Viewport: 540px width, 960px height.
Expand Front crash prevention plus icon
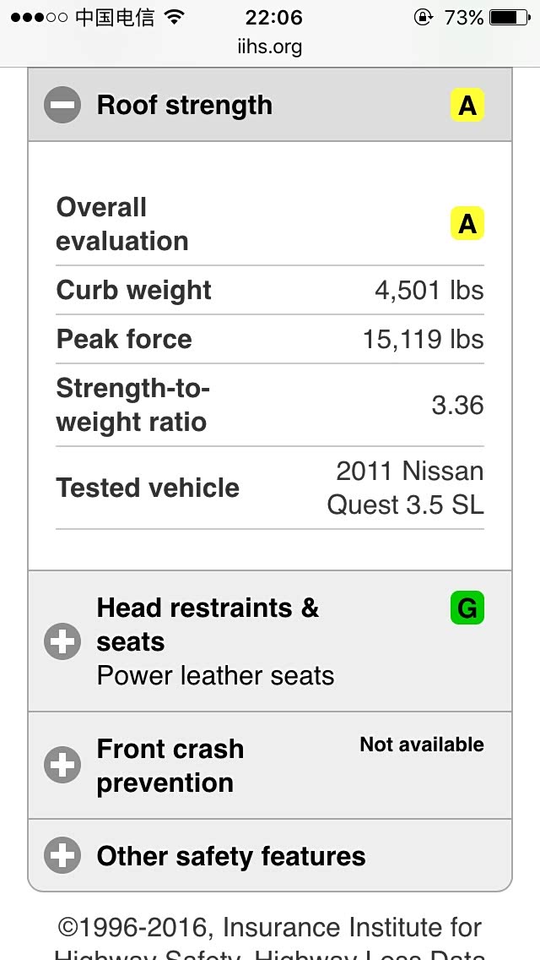(62, 766)
